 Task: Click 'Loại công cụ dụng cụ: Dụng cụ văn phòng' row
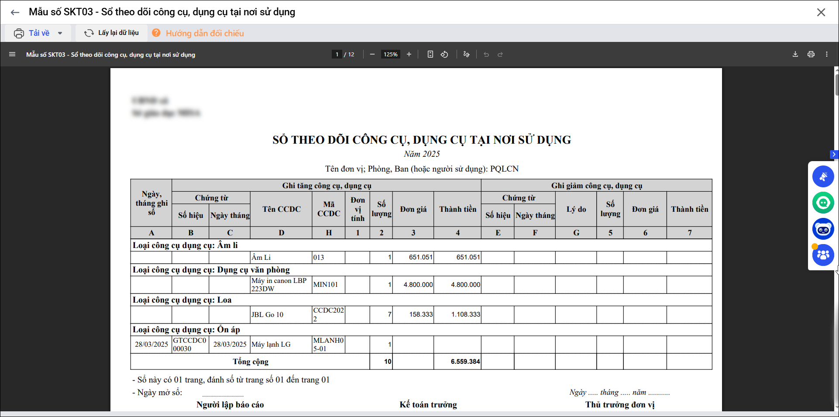tap(421, 270)
